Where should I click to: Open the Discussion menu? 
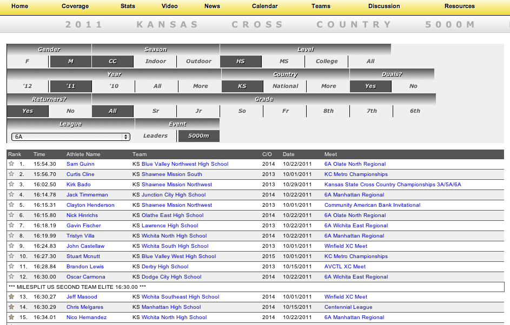(384, 6)
